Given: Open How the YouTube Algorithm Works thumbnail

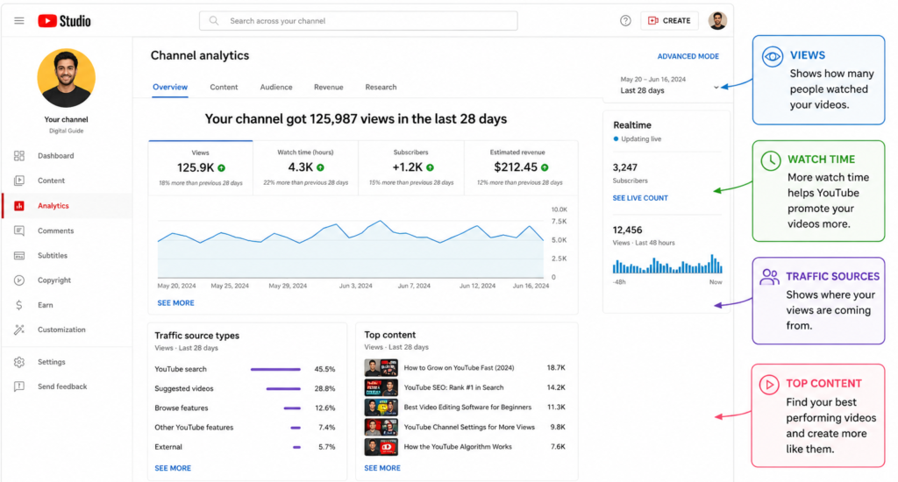Looking at the screenshot, I should tap(381, 447).
